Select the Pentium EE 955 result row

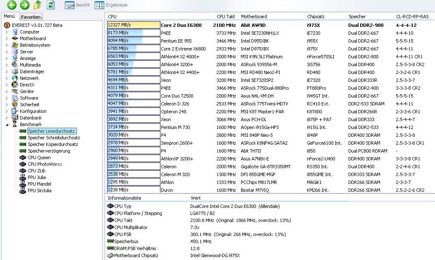(x=270, y=41)
